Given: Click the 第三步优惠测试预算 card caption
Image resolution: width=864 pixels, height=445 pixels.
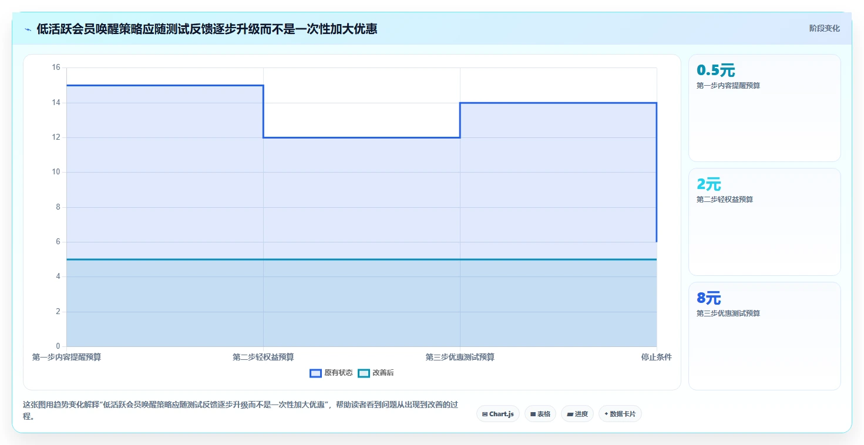Looking at the screenshot, I should tap(728, 313).
